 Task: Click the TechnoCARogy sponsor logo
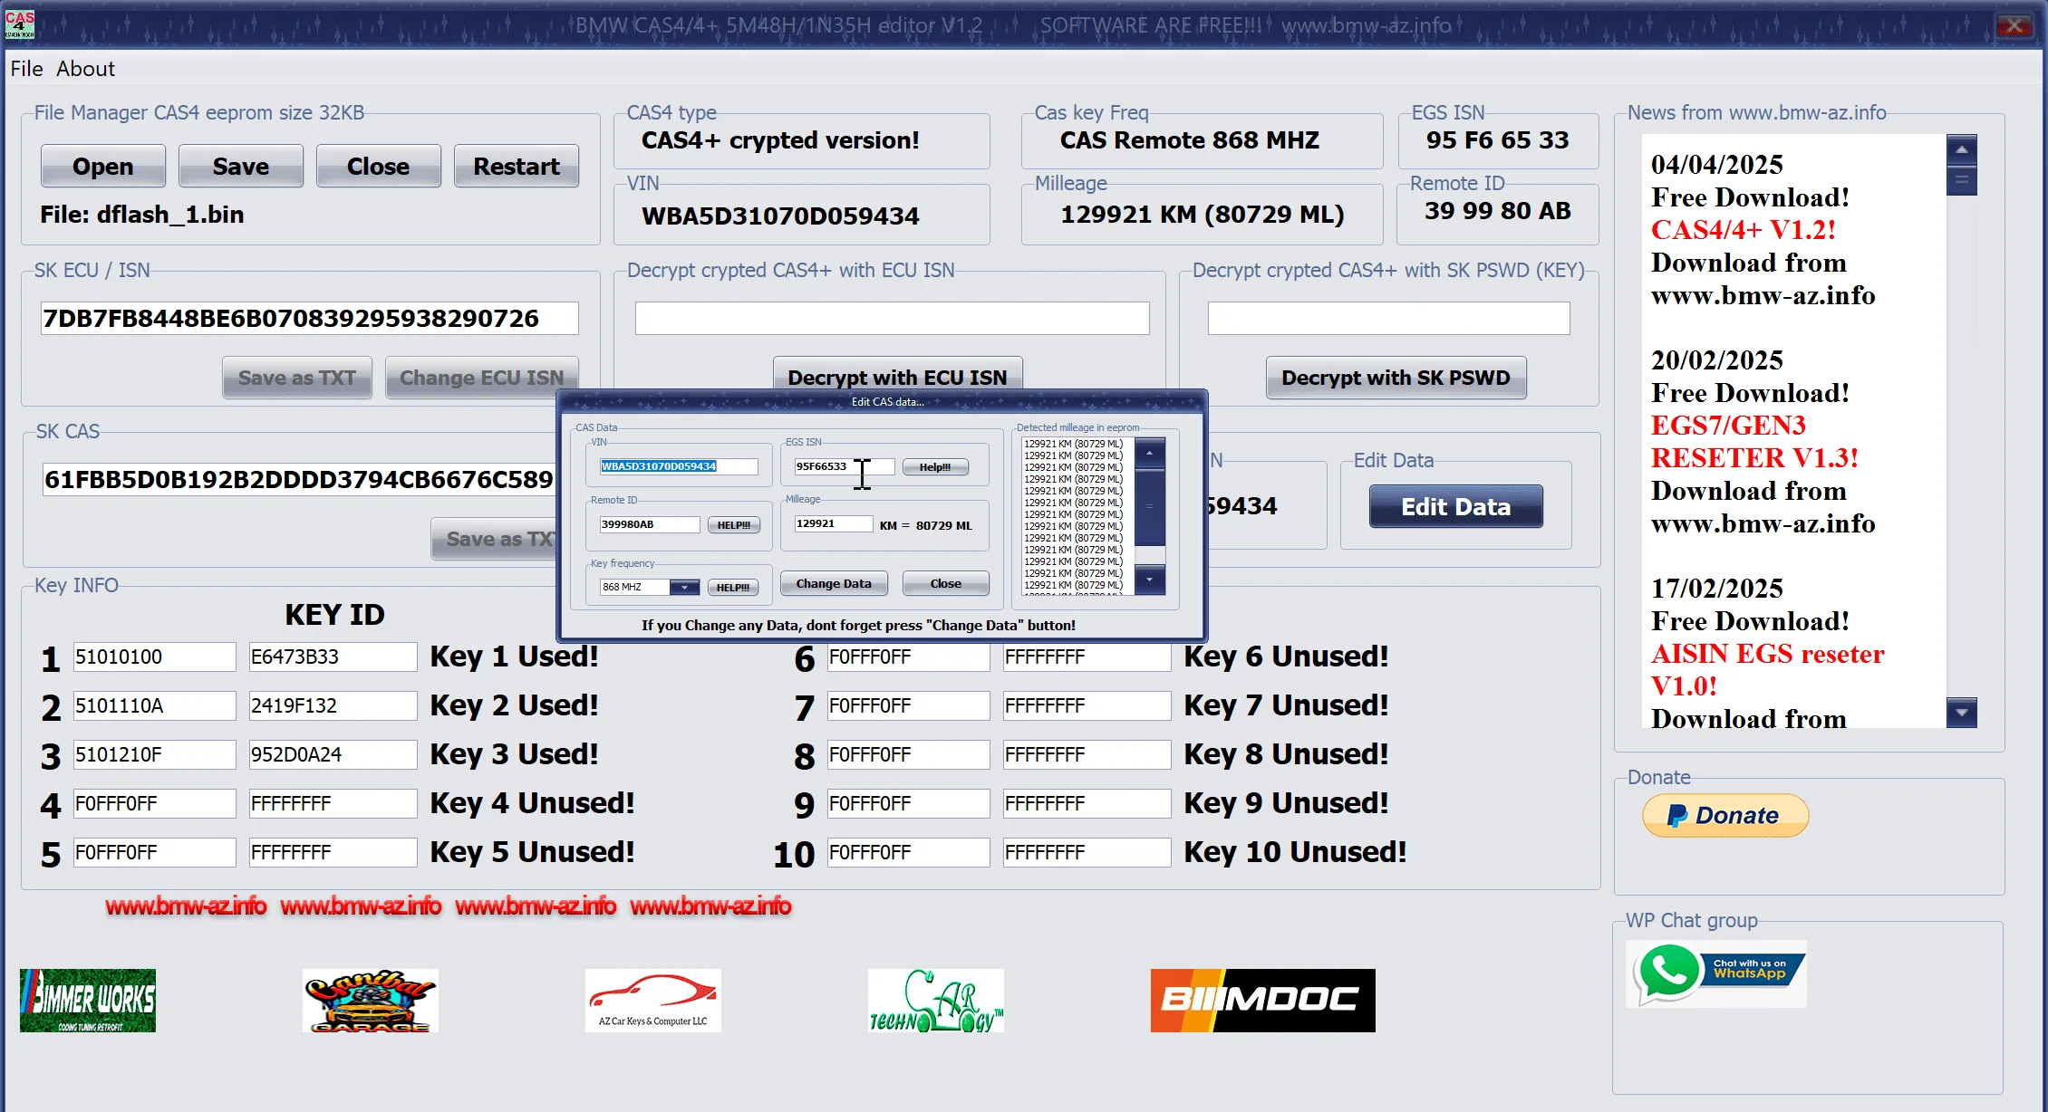coord(936,1001)
